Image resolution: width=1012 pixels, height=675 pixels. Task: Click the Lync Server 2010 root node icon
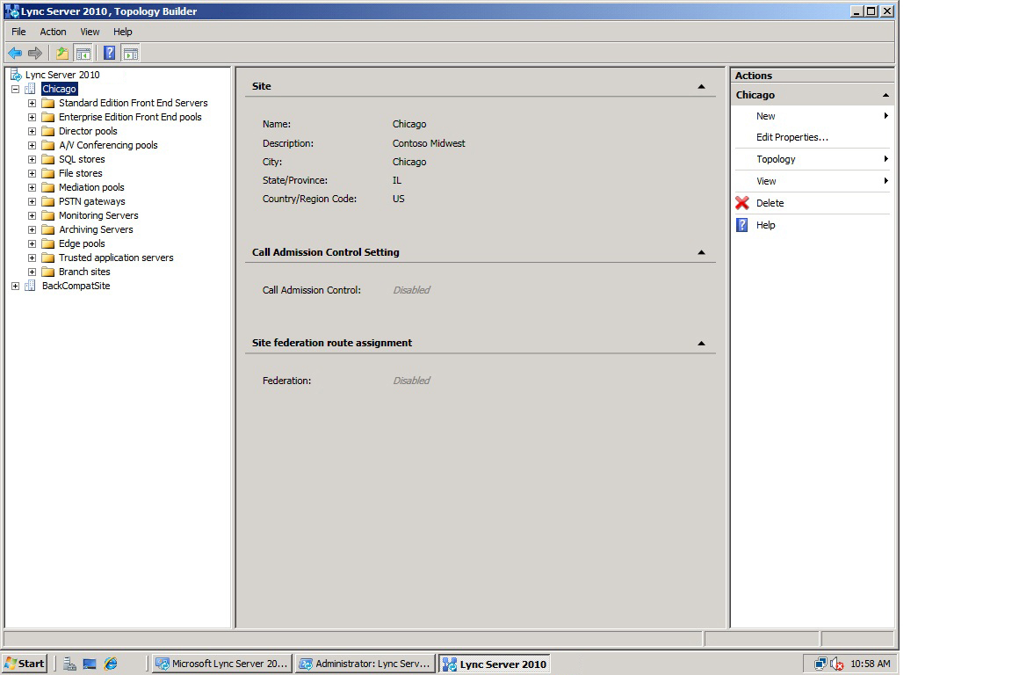click(x=16, y=75)
